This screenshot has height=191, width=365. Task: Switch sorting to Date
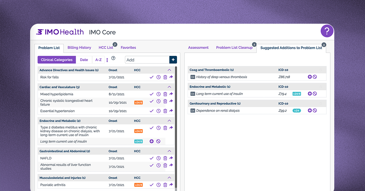point(84,60)
